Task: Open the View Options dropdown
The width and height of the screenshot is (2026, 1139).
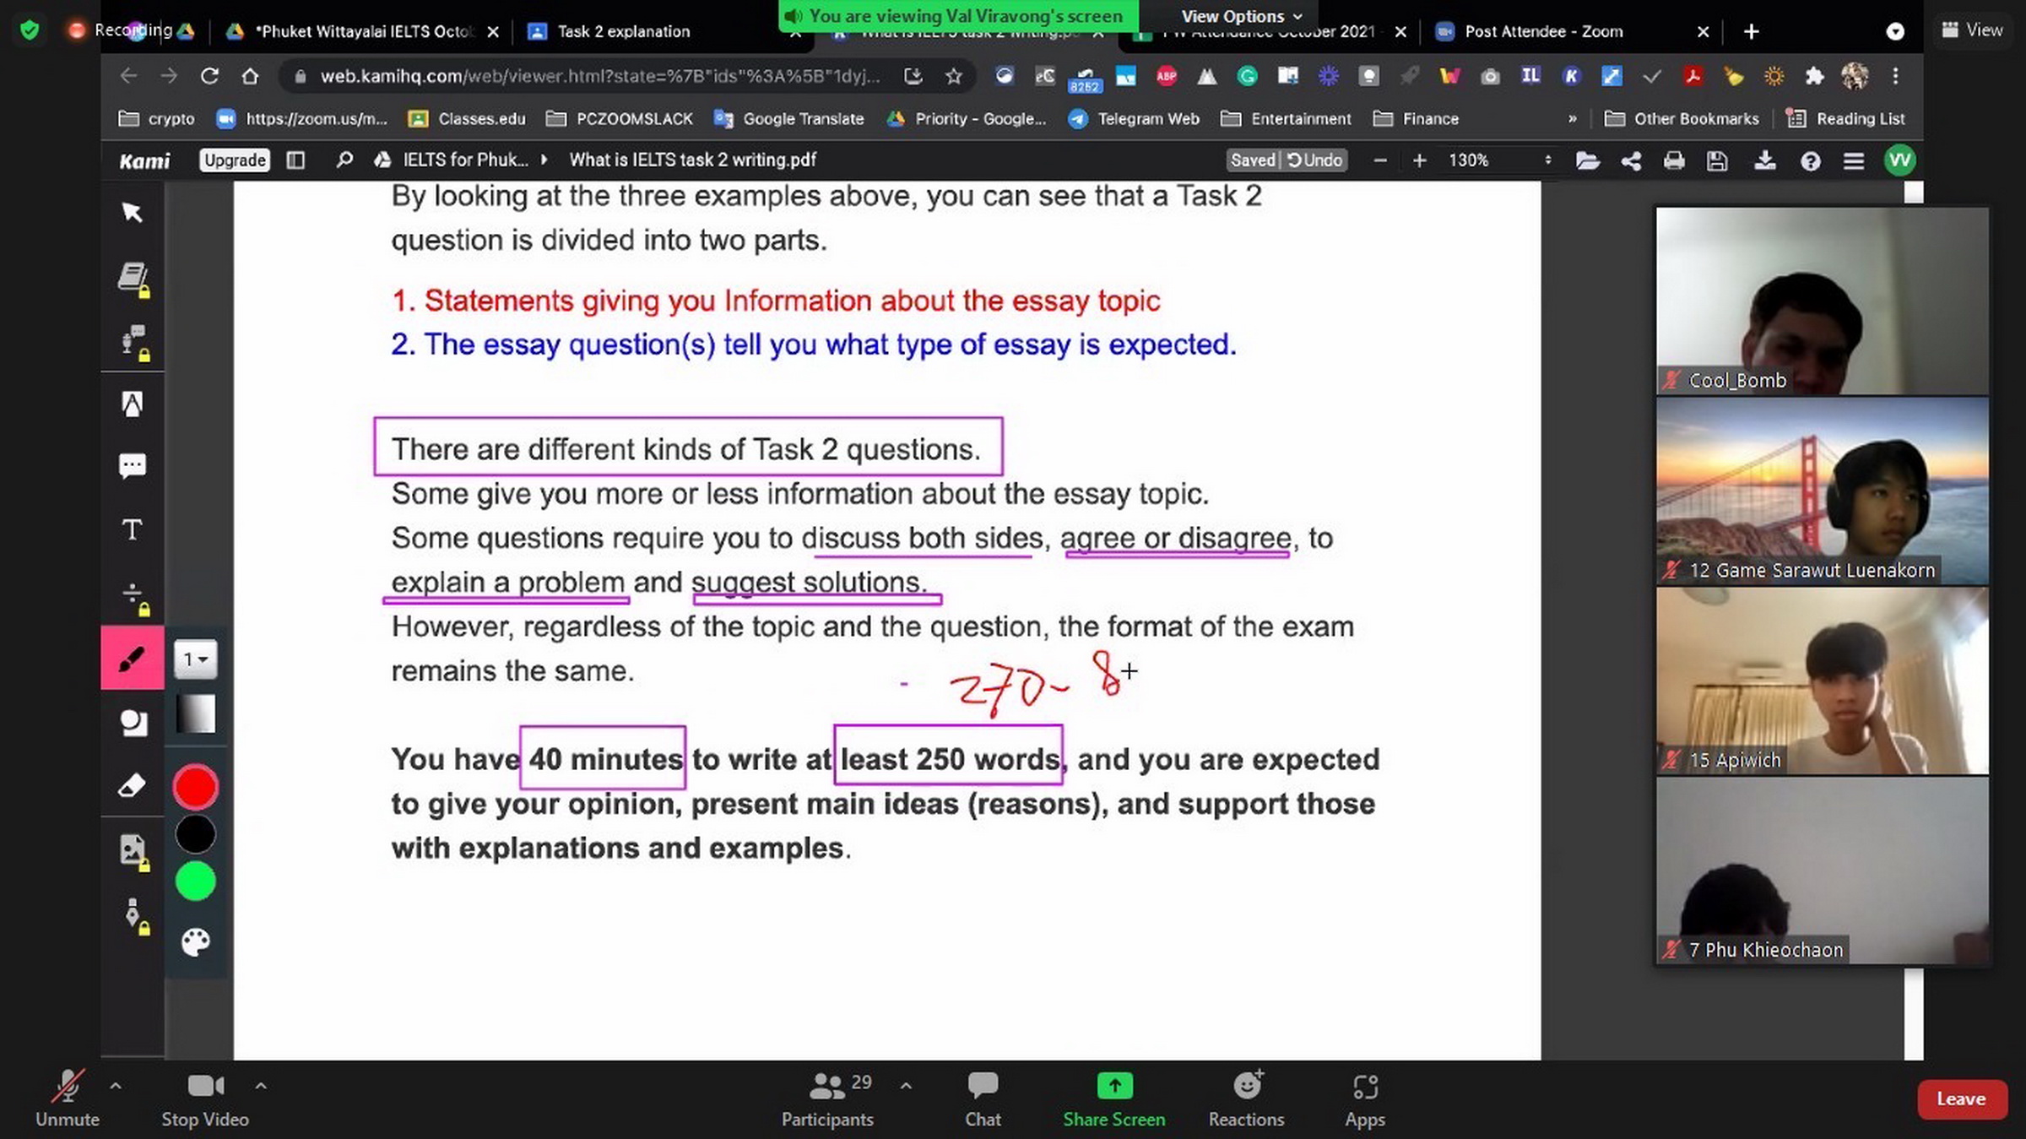Action: point(1241,16)
